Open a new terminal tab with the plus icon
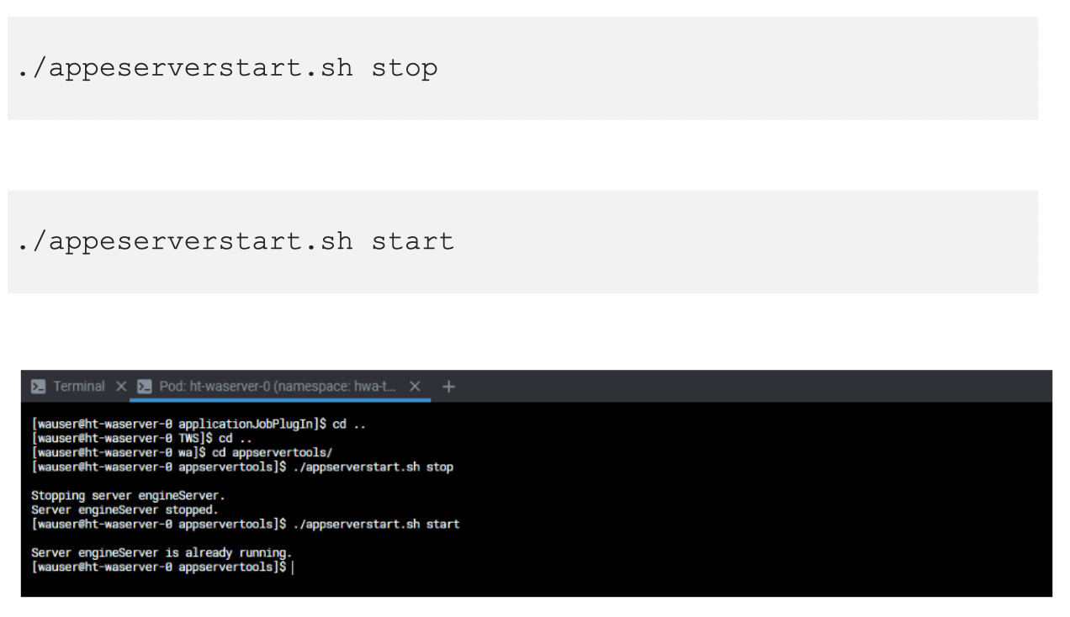The width and height of the screenshot is (1070, 617). pos(448,386)
